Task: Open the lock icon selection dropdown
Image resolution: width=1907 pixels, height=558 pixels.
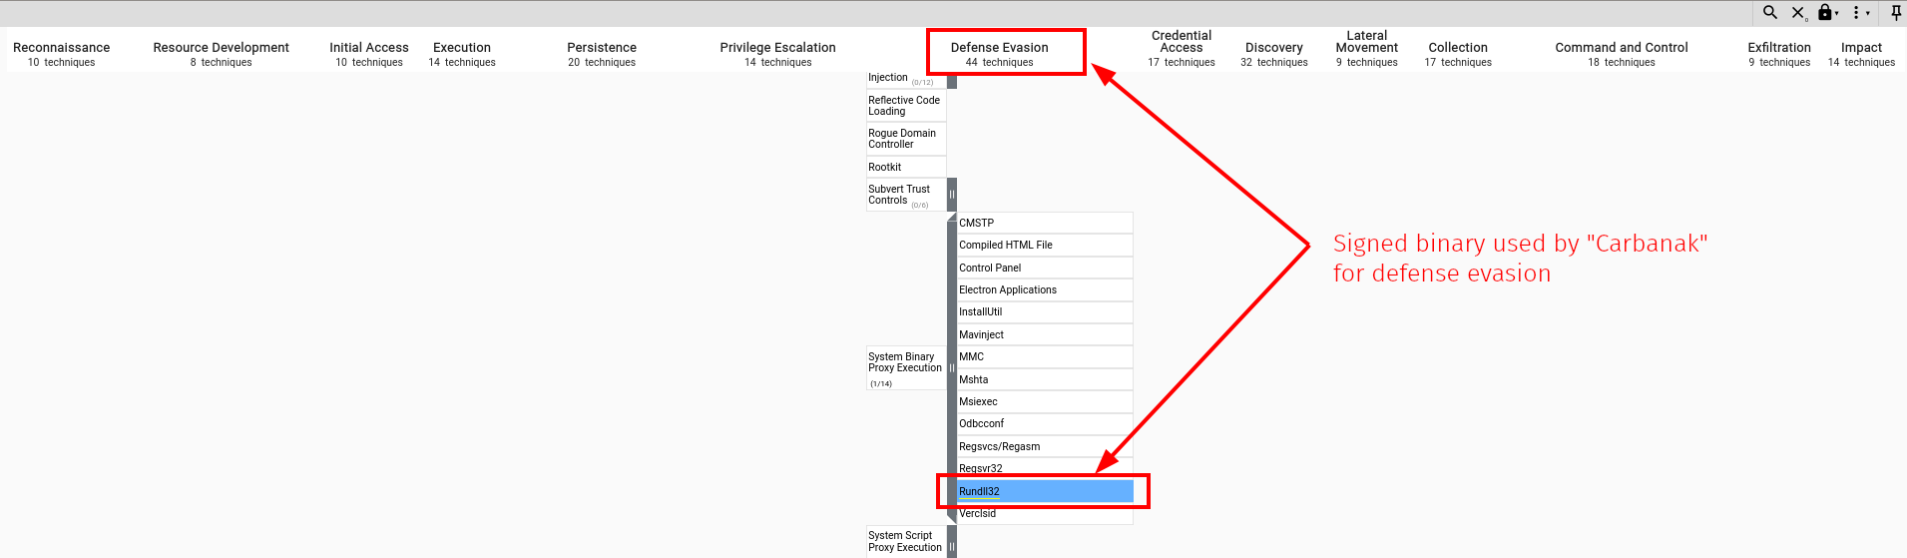Action: pyautogui.click(x=1827, y=13)
